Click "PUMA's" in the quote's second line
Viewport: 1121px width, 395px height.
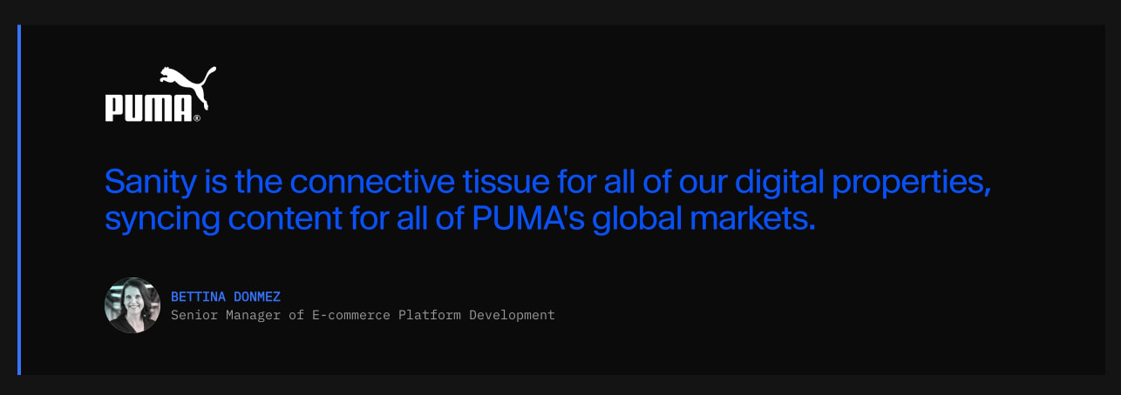tap(528, 218)
